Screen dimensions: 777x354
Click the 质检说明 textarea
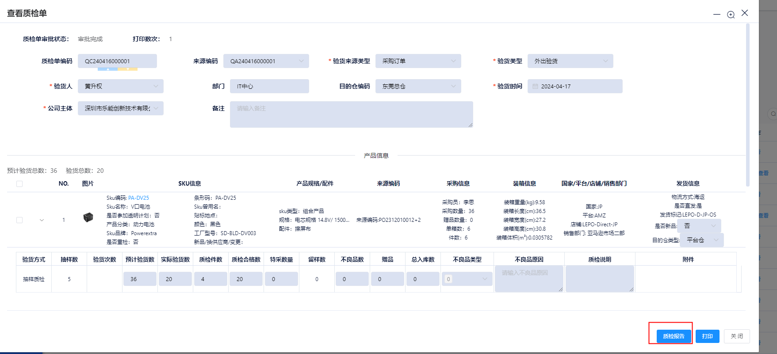600,279
